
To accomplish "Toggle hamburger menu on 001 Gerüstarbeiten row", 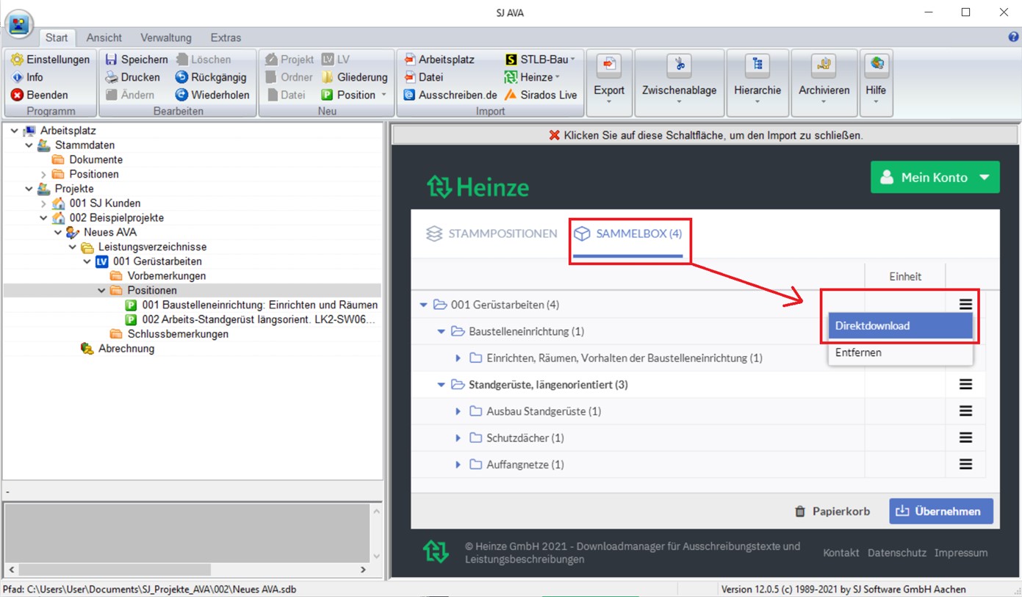I will (x=965, y=304).
